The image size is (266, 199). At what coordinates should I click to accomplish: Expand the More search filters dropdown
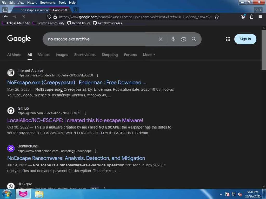pos(149,55)
